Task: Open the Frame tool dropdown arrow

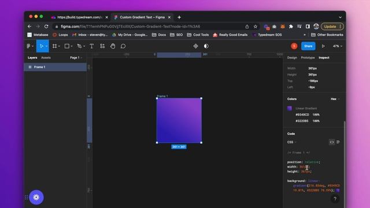Action: (59, 46)
